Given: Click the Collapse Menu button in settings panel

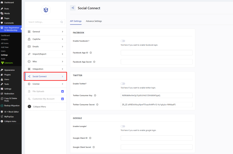Looking at the screenshot, I should [39, 106].
